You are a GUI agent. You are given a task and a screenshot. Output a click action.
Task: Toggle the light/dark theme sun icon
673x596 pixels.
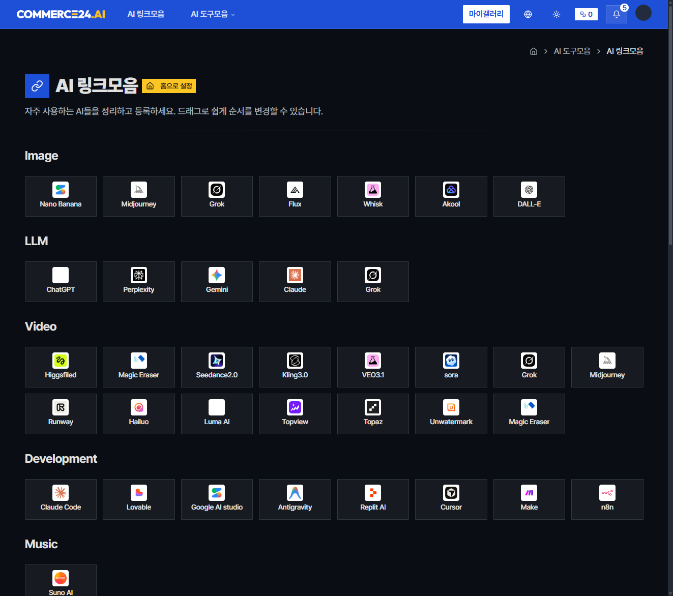click(x=557, y=14)
